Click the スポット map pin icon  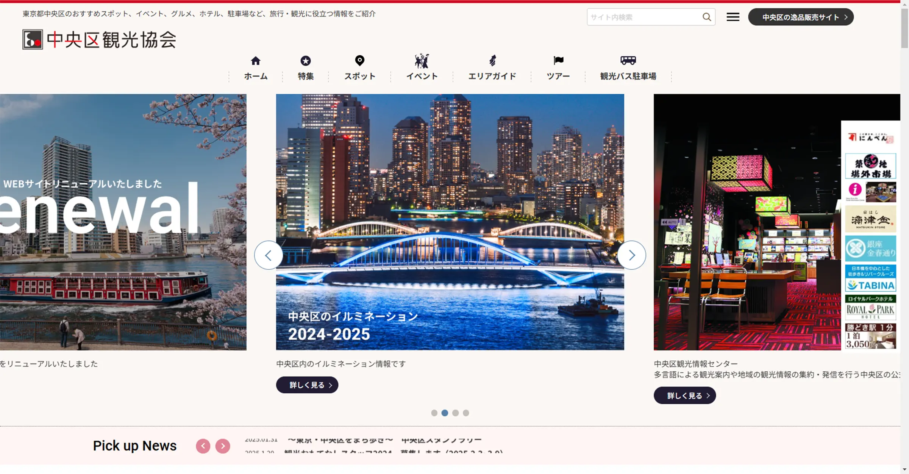click(x=359, y=61)
